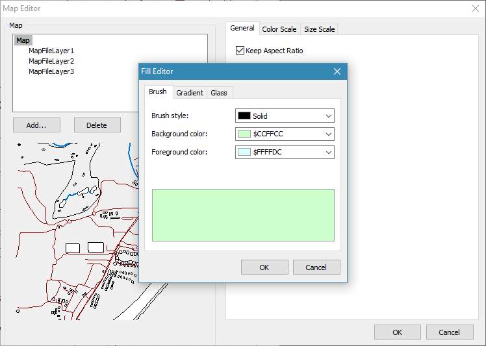Select MapFileLayer3 in the tree

click(x=51, y=71)
